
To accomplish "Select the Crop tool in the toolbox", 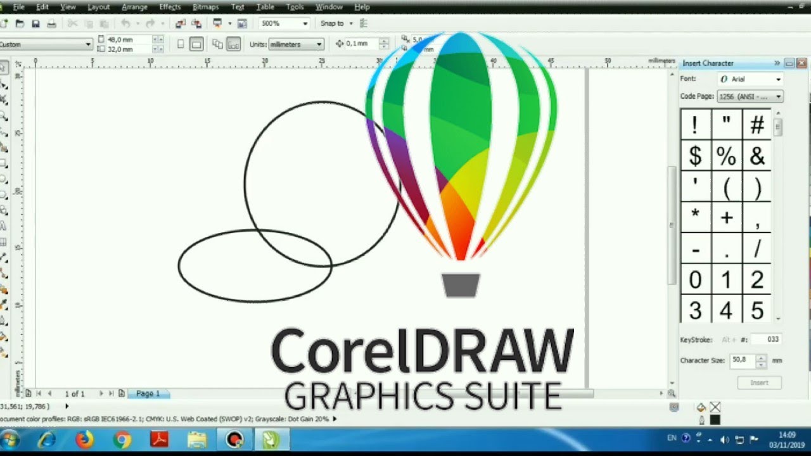I will [4, 99].
